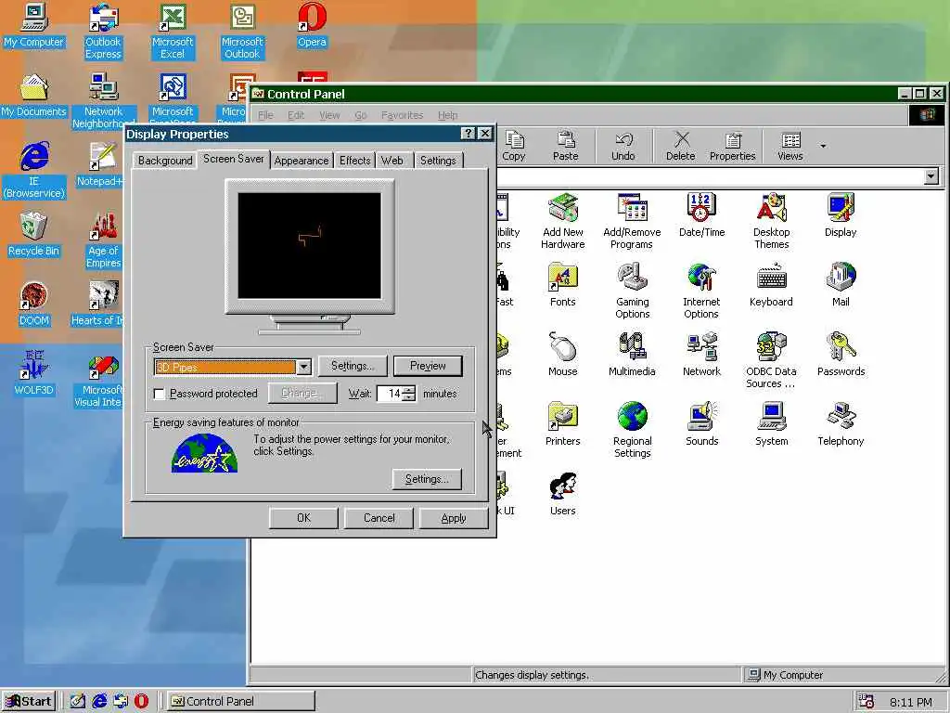The image size is (950, 713).
Task: Launch Opera from the Quick Launch bar
Action: 141,702
